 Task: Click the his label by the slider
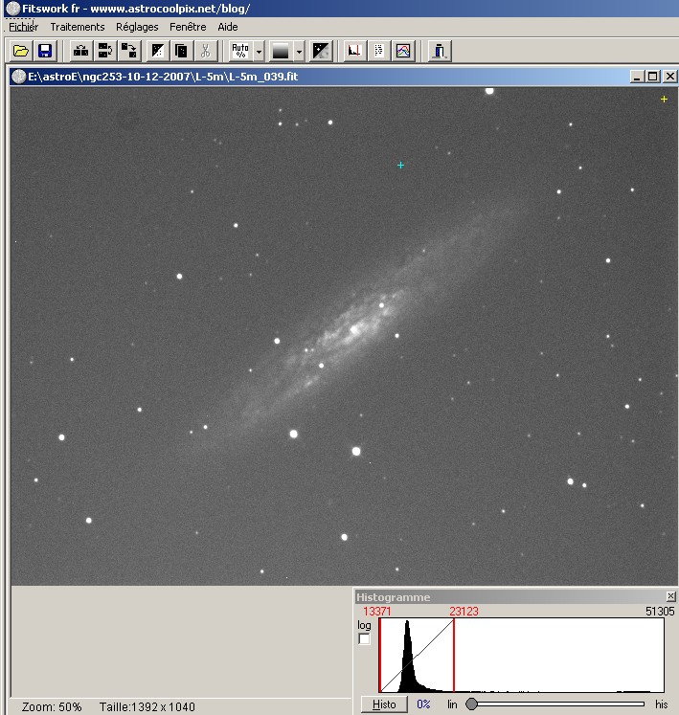[x=661, y=704]
